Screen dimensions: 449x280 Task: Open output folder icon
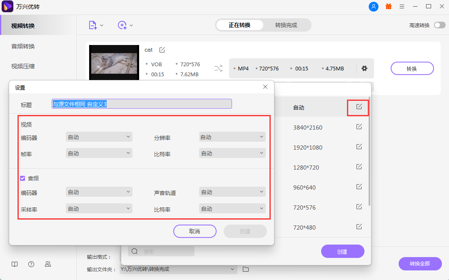tap(246, 269)
